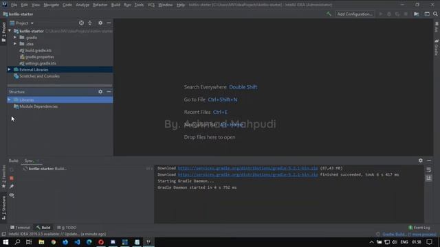440x247 pixels.
Task: Stop the running Gradle sync (red square)
Action: [x=12, y=178]
